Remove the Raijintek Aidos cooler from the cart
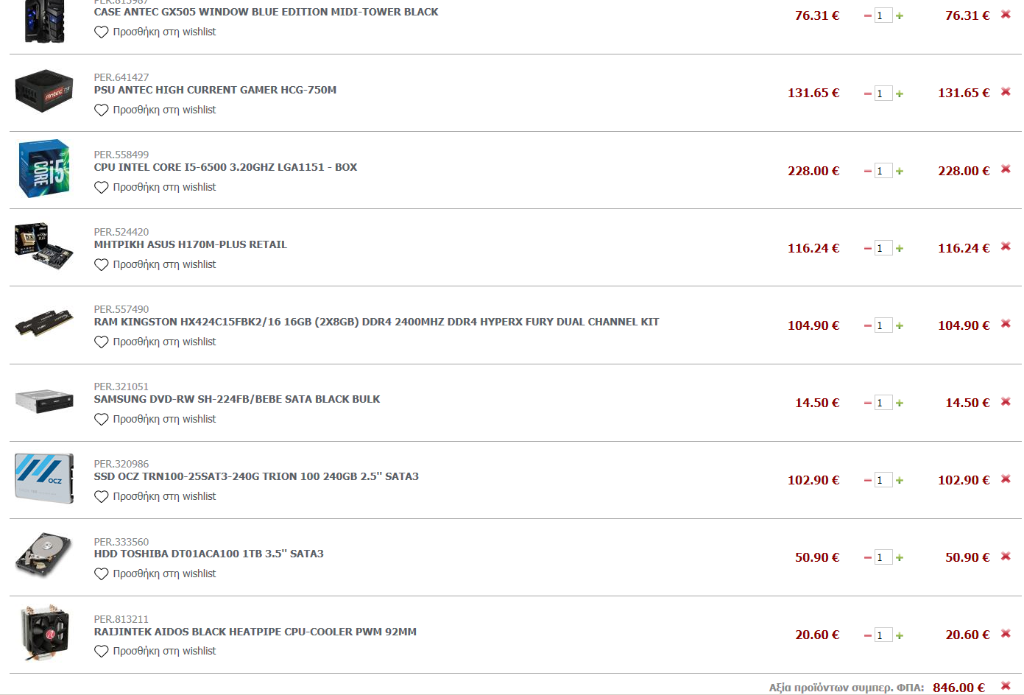Viewport: 1024px width, 695px height. (1006, 634)
